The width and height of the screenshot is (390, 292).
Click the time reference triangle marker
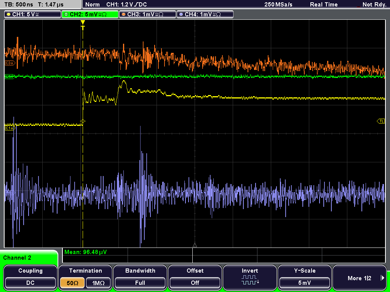click(195, 245)
